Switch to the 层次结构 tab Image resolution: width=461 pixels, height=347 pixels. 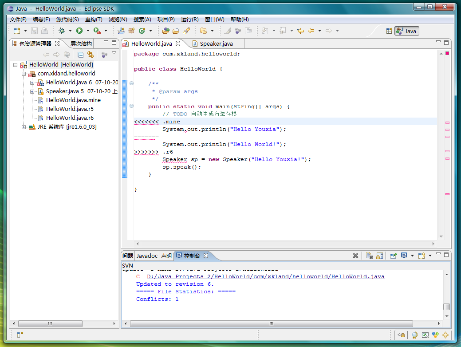pyautogui.click(x=81, y=44)
